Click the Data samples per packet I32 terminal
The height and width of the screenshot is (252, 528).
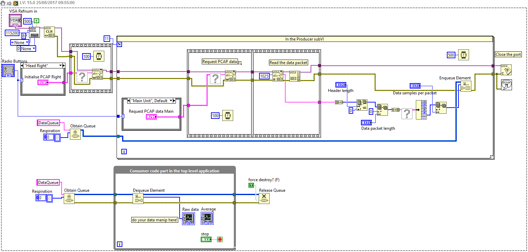point(416,86)
